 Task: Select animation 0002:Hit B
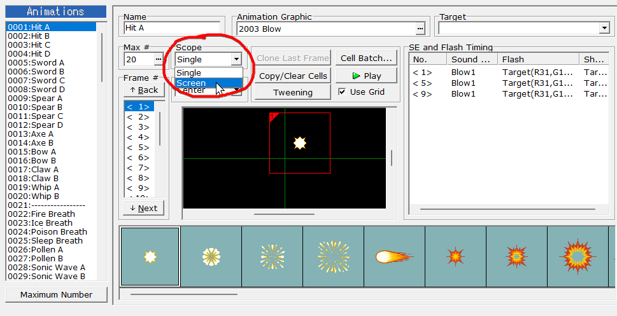(x=51, y=36)
